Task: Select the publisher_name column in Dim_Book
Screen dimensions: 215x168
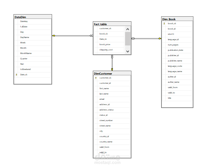Action: [x=177, y=61]
